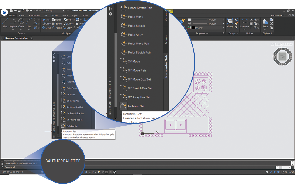Open the Paste dropdown arrow
295x184 pixels.
[265, 30]
